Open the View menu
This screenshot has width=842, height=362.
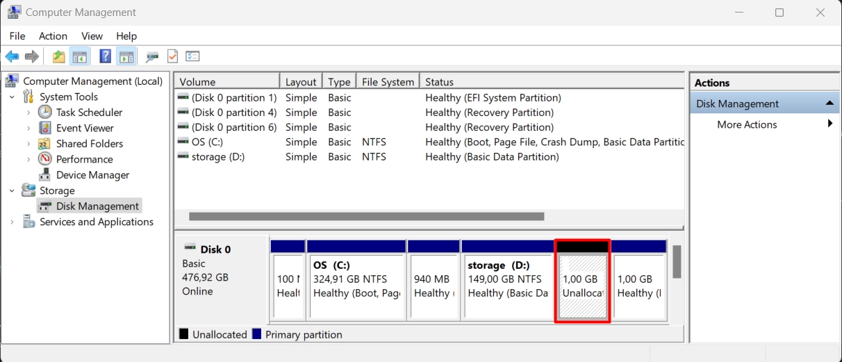pos(92,36)
